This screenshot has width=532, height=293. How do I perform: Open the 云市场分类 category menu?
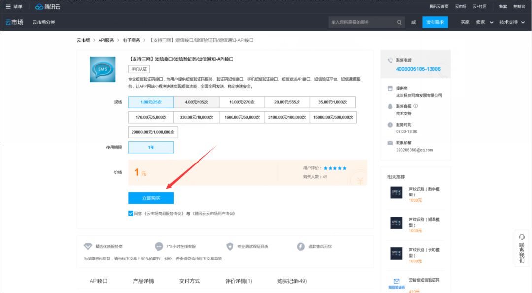[43, 22]
